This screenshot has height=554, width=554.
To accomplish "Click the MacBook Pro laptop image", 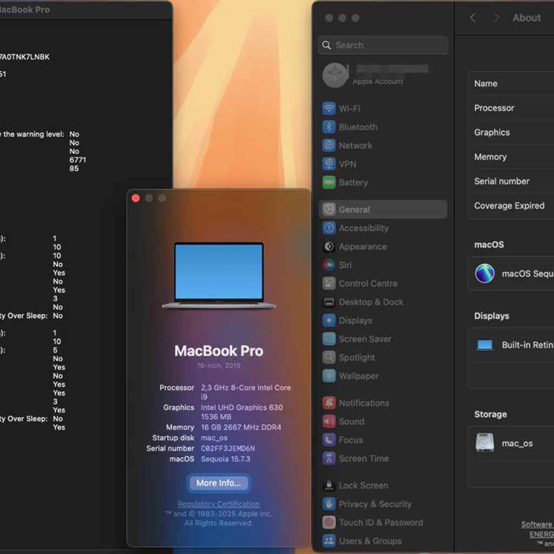I will coord(219,275).
